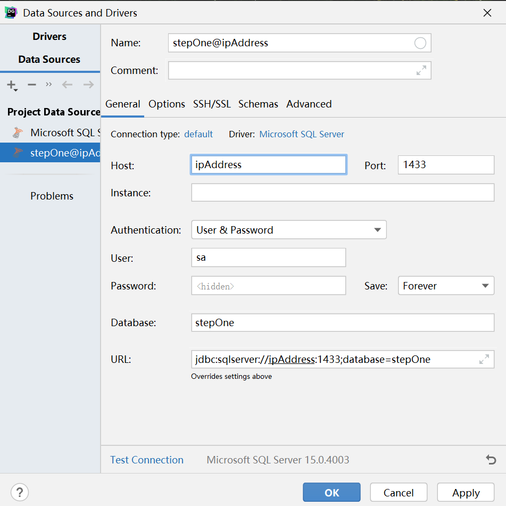Remove the data source with the minus icon
Viewport: 506px width, 506px height.
(31, 85)
